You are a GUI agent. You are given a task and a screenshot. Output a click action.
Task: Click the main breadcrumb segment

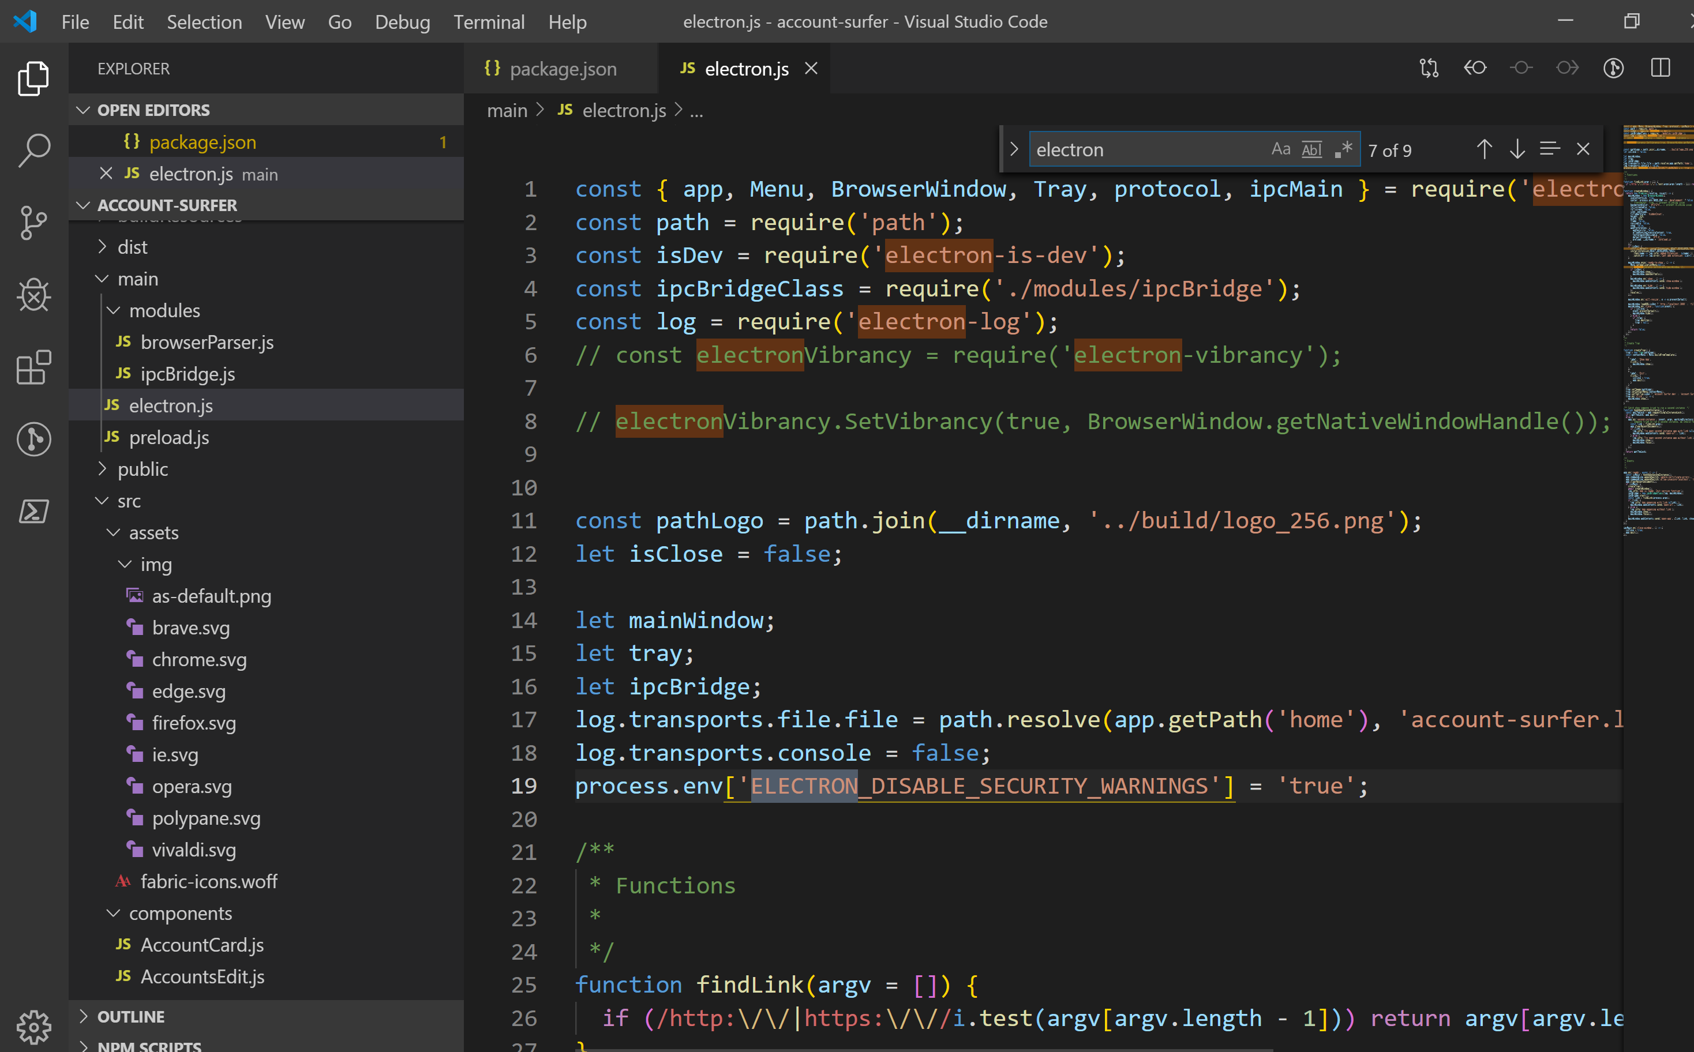coord(507,111)
